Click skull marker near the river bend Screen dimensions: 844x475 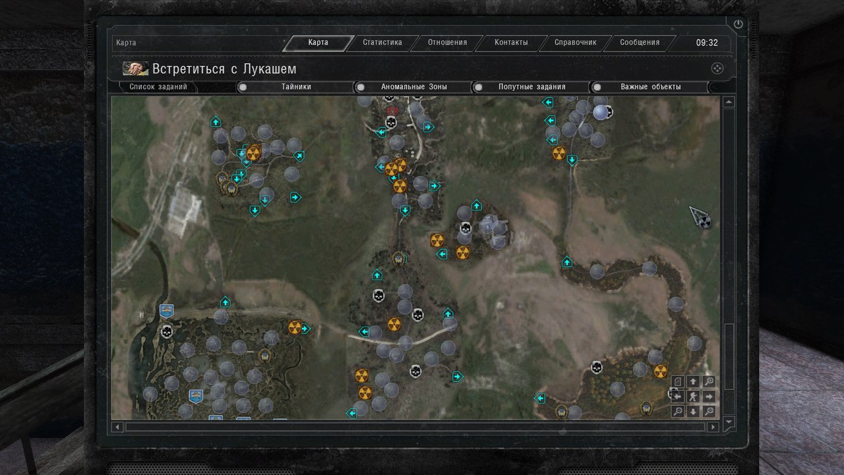point(597,367)
